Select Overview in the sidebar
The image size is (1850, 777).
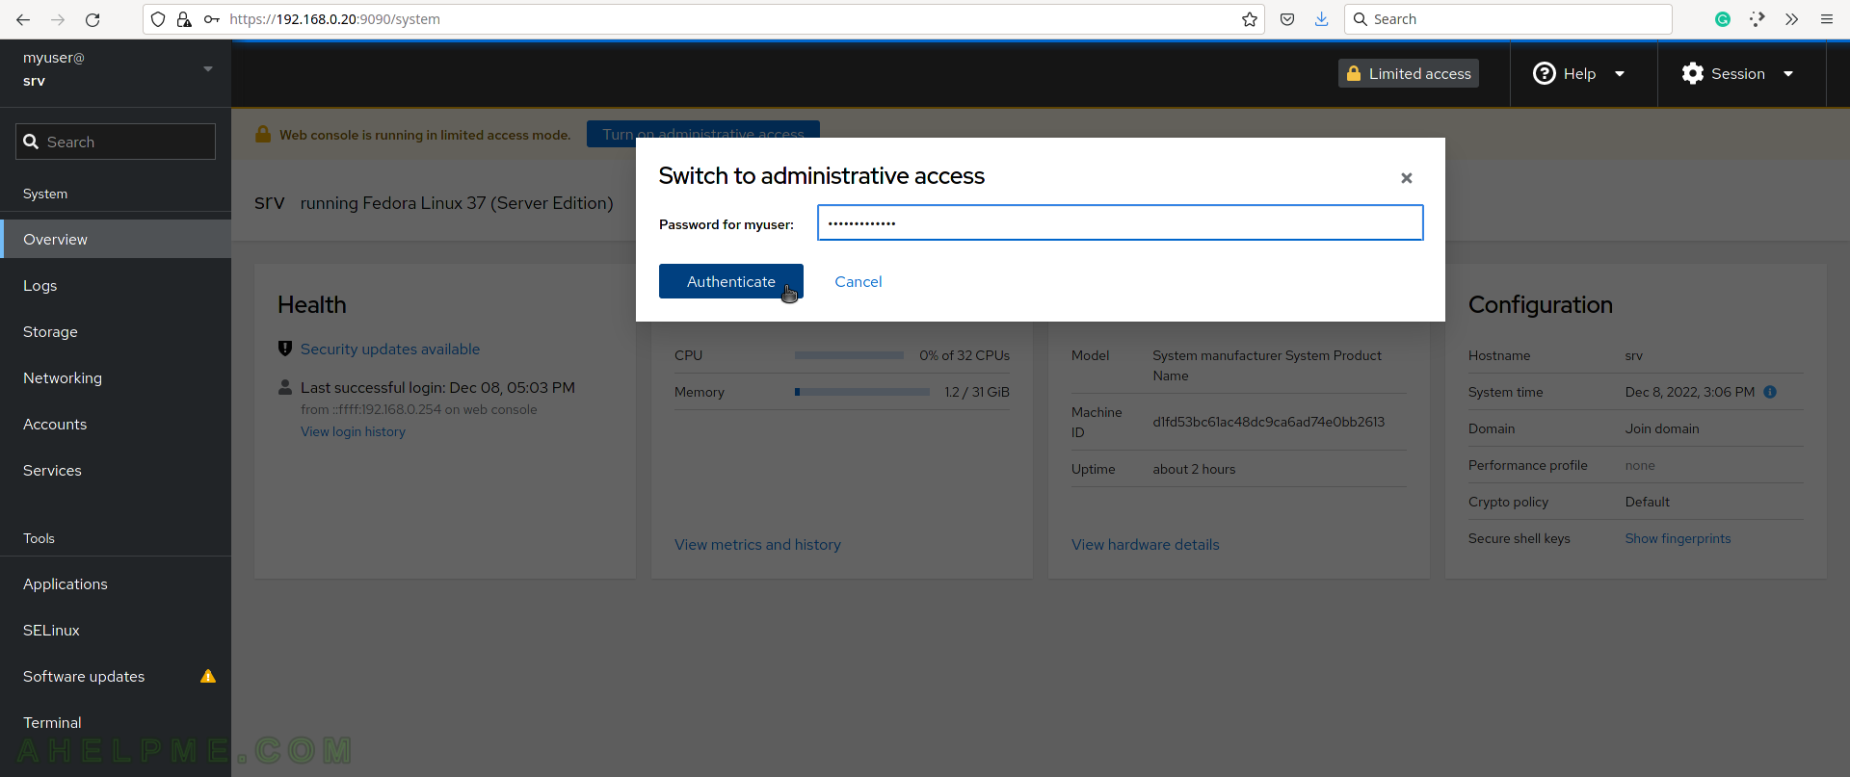116,239
